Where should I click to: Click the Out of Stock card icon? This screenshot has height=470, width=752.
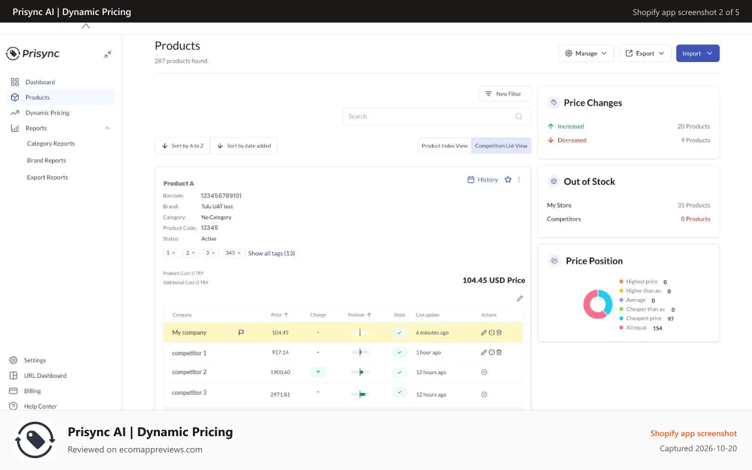pyautogui.click(x=553, y=182)
